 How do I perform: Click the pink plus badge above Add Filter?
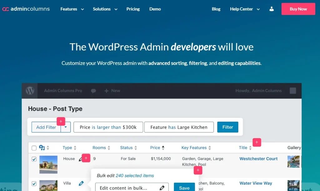61,121
